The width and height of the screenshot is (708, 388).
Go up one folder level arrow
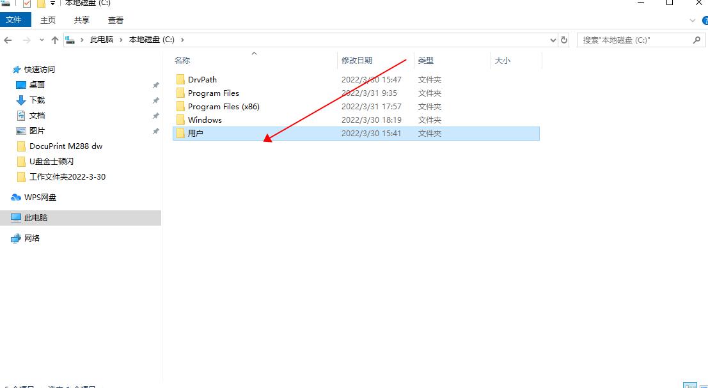pos(55,40)
